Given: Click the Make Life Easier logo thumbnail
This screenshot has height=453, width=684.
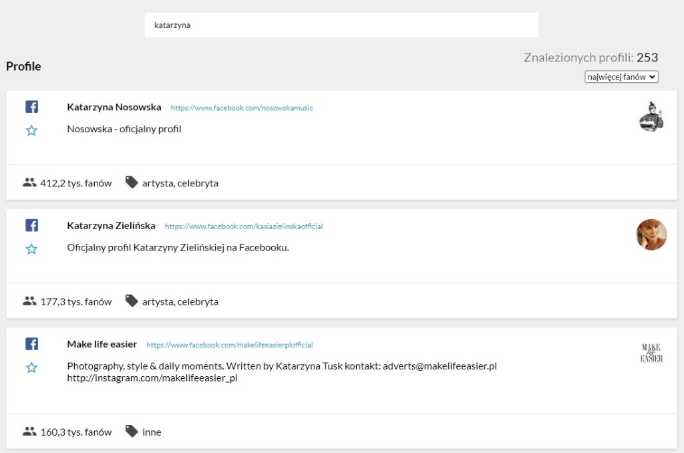Looking at the screenshot, I should point(651,353).
